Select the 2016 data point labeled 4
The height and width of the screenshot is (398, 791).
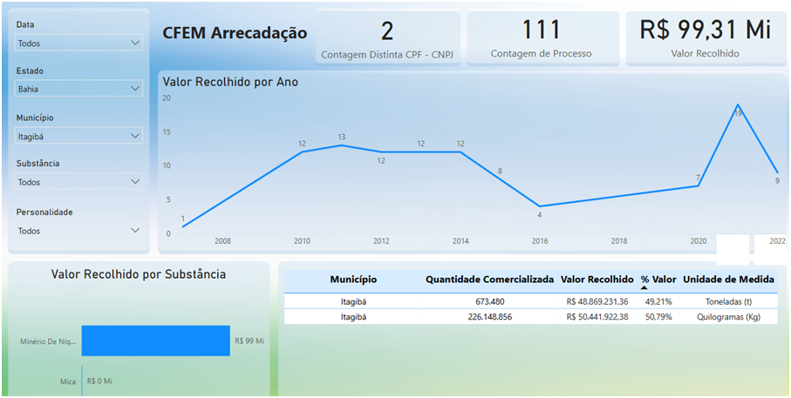tap(540, 206)
